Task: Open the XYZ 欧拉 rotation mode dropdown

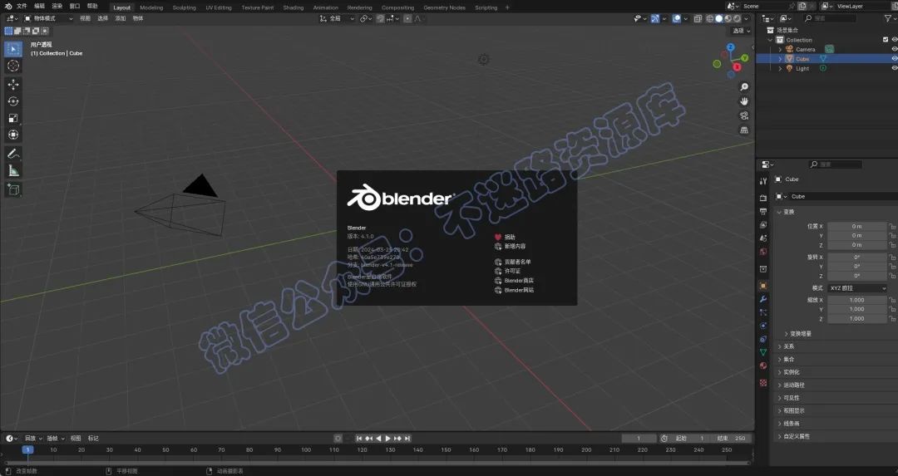Action: coord(857,288)
